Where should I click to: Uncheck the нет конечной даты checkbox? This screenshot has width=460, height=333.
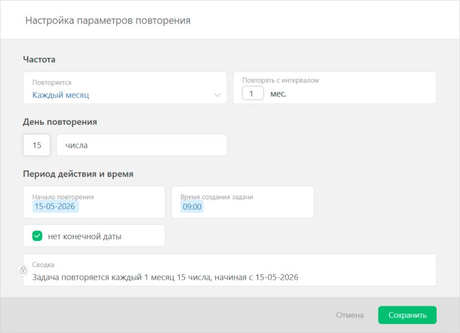coord(37,236)
